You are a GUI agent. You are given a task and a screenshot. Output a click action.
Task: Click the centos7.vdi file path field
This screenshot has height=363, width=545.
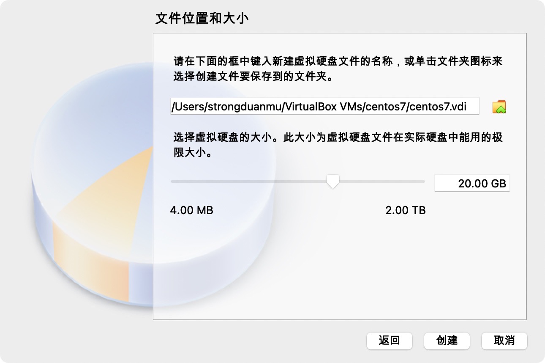pyautogui.click(x=324, y=107)
